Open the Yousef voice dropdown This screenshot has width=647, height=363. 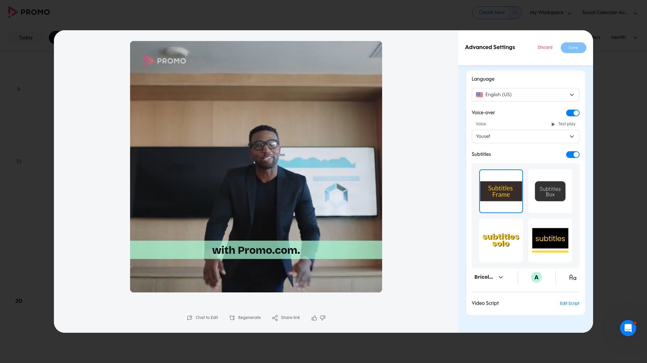click(525, 136)
